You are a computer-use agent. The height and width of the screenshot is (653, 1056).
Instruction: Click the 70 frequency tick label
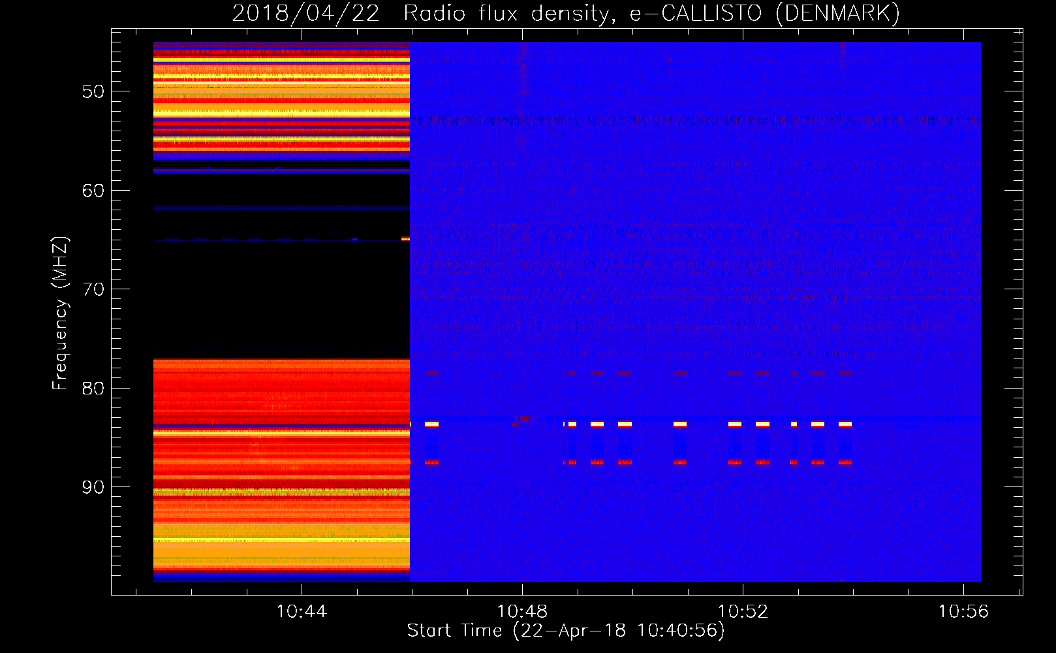(x=93, y=289)
